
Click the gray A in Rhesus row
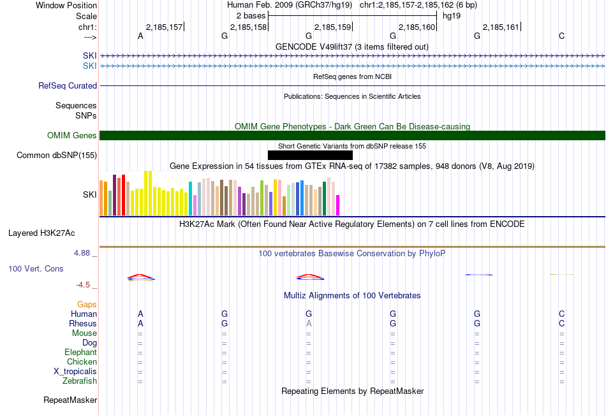(x=309, y=323)
